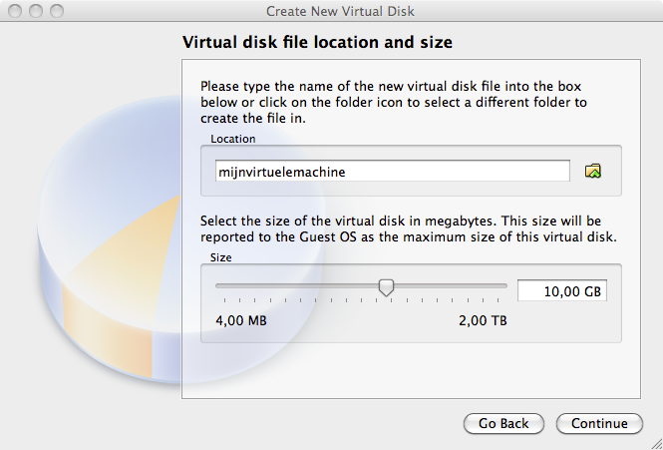Open the folder chooser icon beside Location
The height and width of the screenshot is (450, 663).
pos(593,171)
